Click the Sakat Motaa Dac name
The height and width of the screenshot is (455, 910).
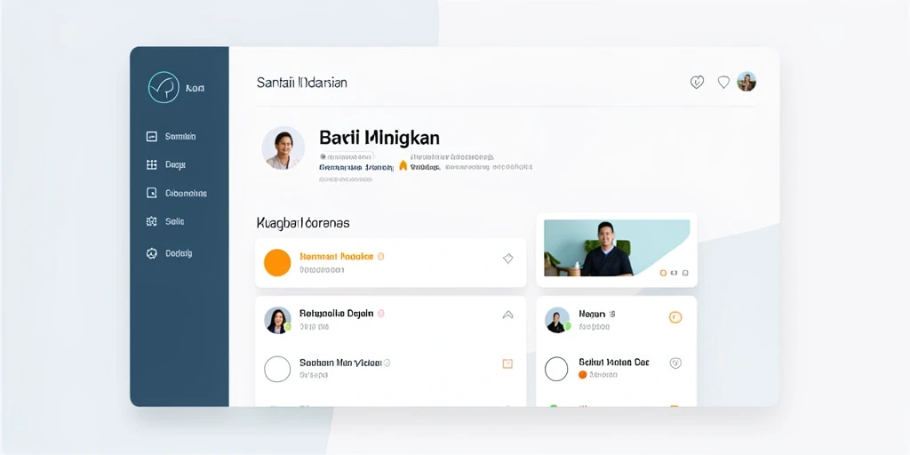[613, 363]
